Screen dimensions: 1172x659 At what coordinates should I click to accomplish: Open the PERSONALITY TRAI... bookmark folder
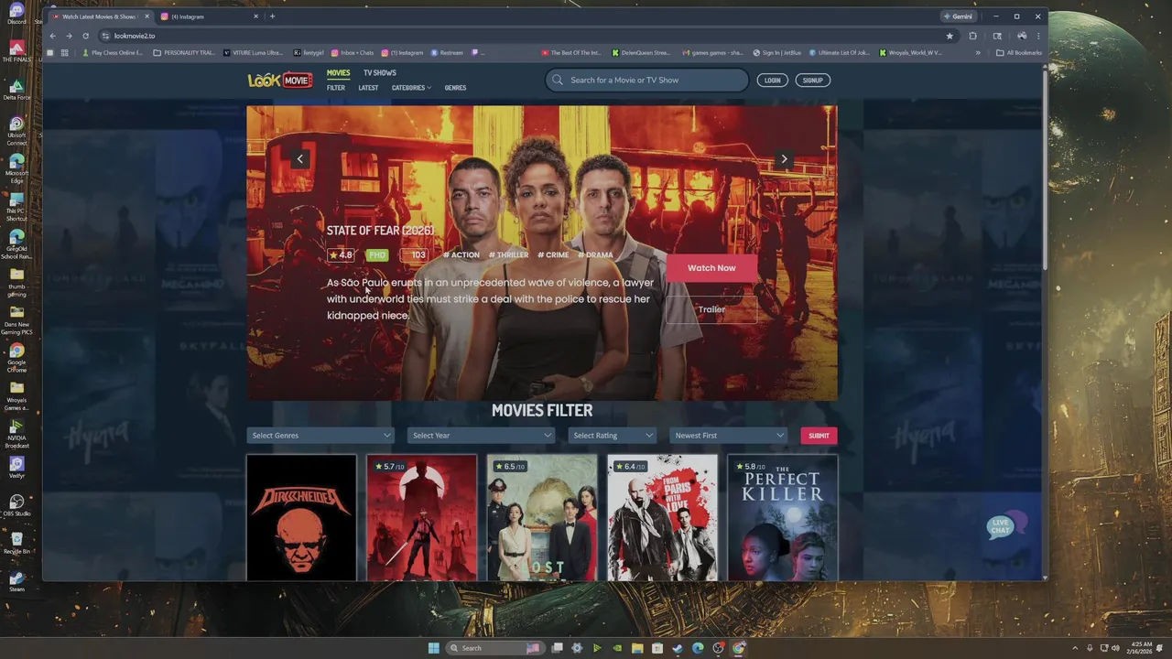(183, 52)
